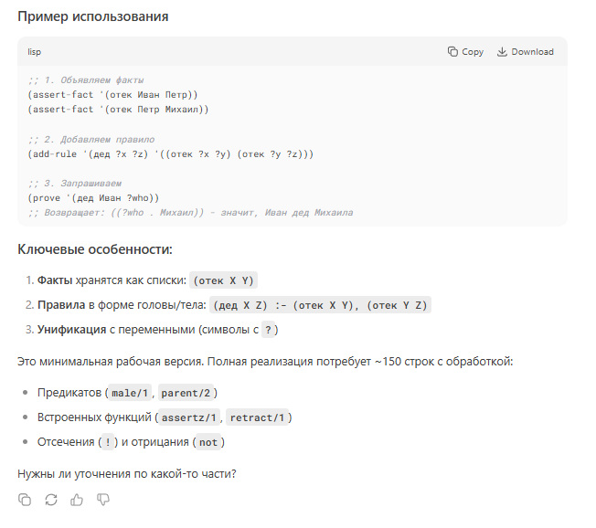Click the Download button in code block header
596x528 pixels.
[x=525, y=52]
